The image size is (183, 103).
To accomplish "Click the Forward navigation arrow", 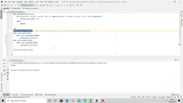I will point(15,5).
